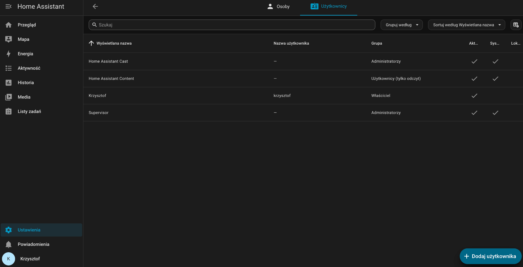Screen dimensions: 523x267
Task: Open Historia in the sidebar
Action: click(41, 83)
